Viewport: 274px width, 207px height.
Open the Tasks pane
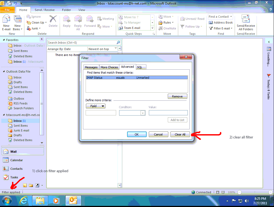14,177
